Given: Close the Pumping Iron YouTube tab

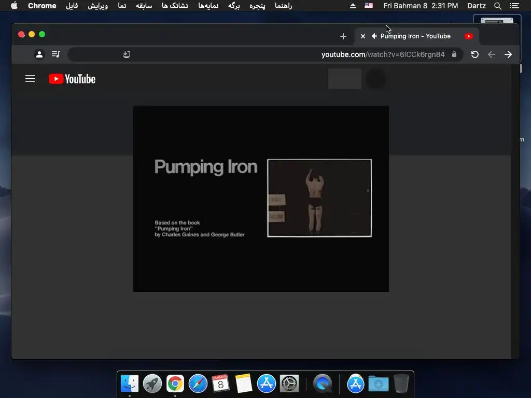Looking at the screenshot, I should (x=362, y=36).
